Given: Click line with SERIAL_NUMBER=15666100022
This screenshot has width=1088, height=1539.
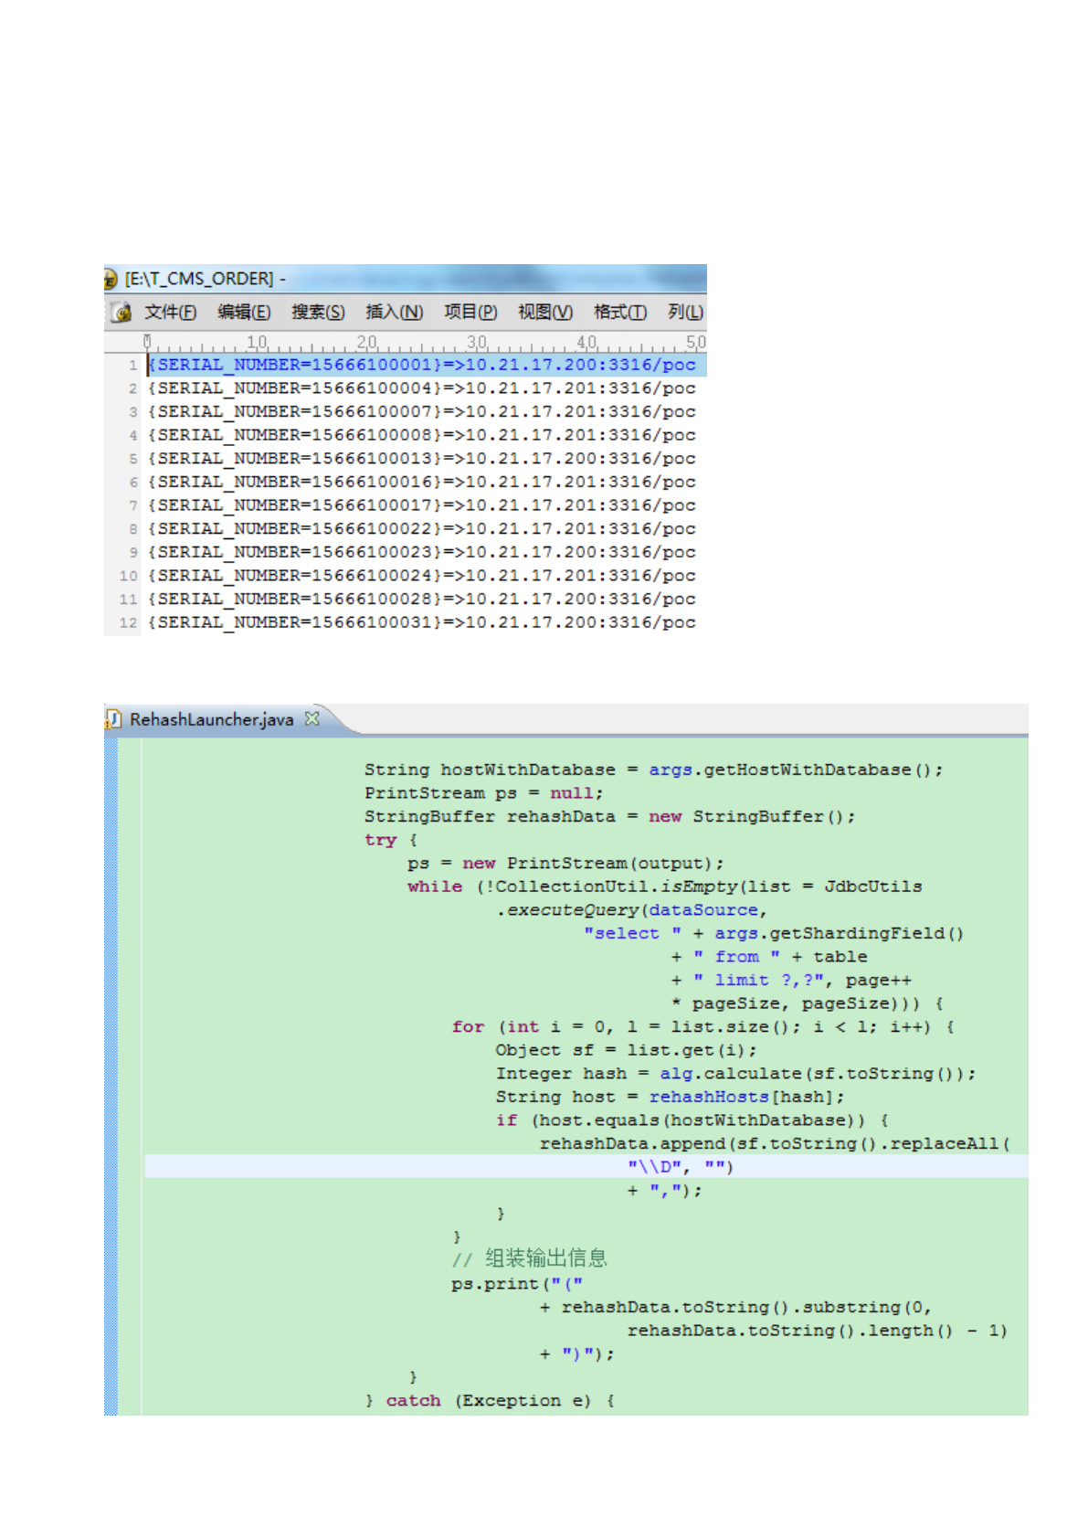Looking at the screenshot, I should (422, 529).
